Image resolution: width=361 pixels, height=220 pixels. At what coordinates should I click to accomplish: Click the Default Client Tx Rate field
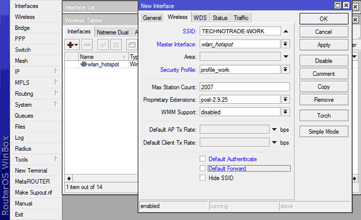coord(235,143)
